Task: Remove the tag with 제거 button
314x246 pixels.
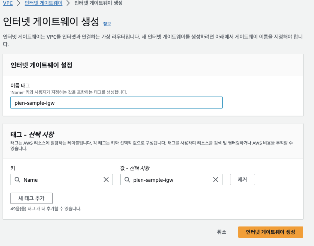Action: tap(242, 180)
